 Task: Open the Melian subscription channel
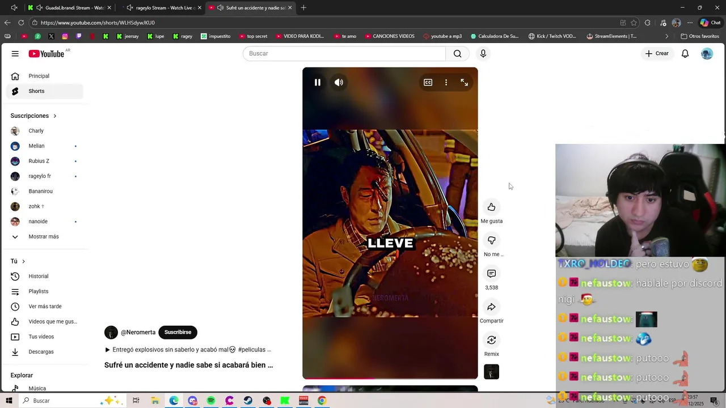[44, 146]
